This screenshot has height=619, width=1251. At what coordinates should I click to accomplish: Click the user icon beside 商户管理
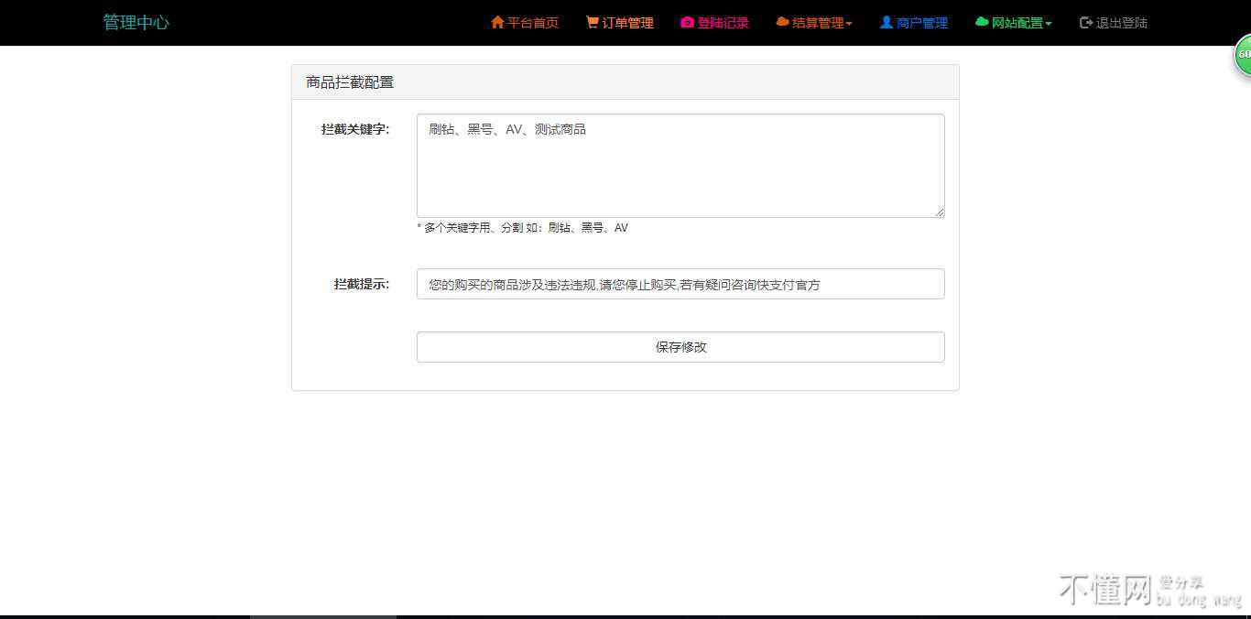[886, 22]
